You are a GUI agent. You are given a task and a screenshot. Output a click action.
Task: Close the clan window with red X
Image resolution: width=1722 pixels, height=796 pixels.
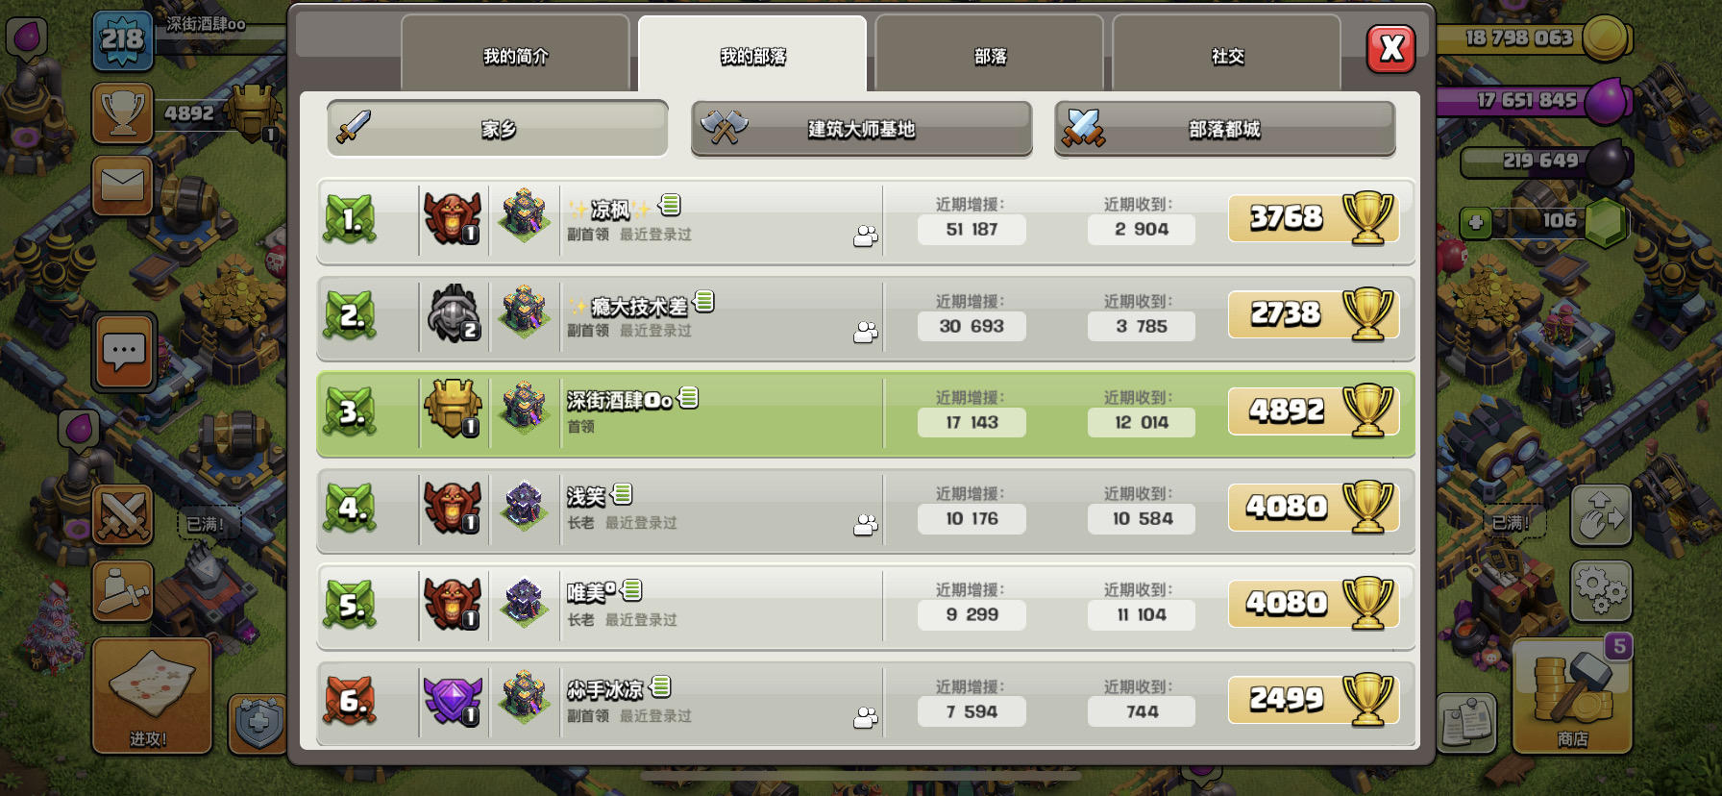click(1390, 49)
